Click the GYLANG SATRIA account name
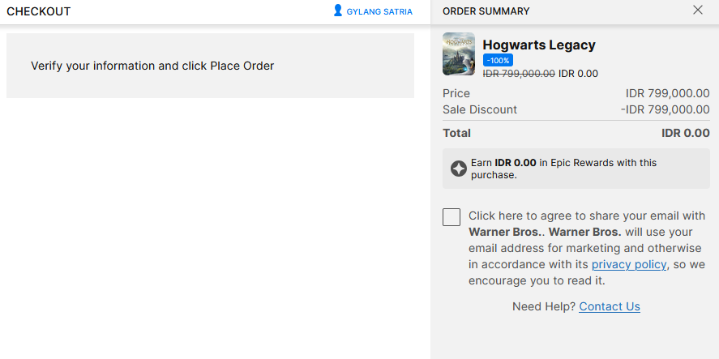The width and height of the screenshot is (719, 359). pyautogui.click(x=379, y=11)
